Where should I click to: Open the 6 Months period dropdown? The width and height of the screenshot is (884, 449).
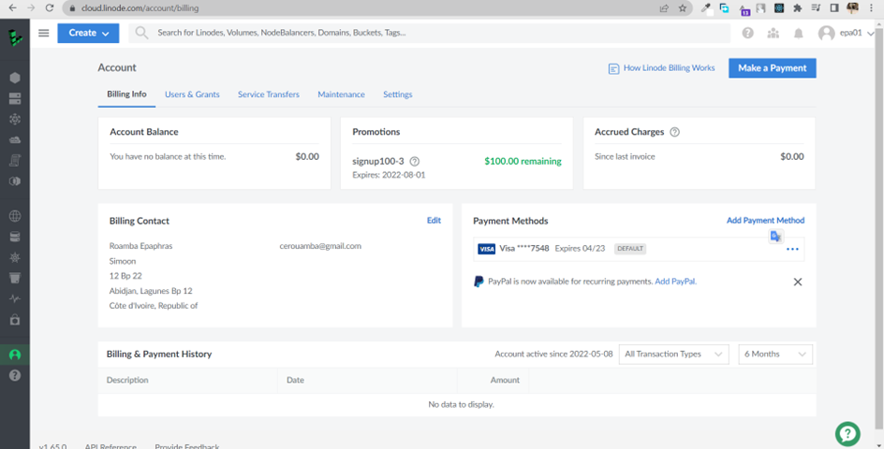point(775,355)
